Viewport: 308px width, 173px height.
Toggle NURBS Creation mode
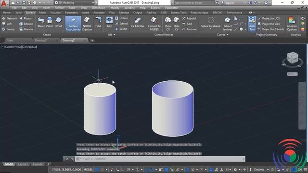coord(87,24)
